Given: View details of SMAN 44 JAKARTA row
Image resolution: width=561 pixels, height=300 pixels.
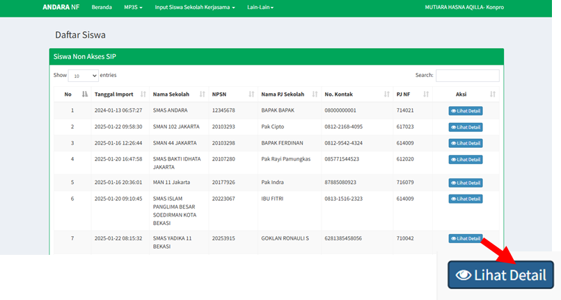Looking at the screenshot, I should [x=465, y=143].
